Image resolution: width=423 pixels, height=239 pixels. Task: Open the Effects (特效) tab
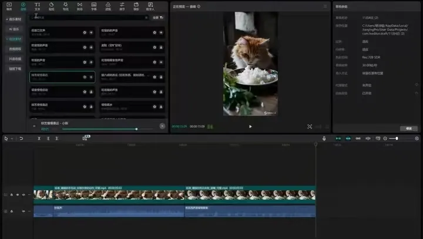pos(66,6)
